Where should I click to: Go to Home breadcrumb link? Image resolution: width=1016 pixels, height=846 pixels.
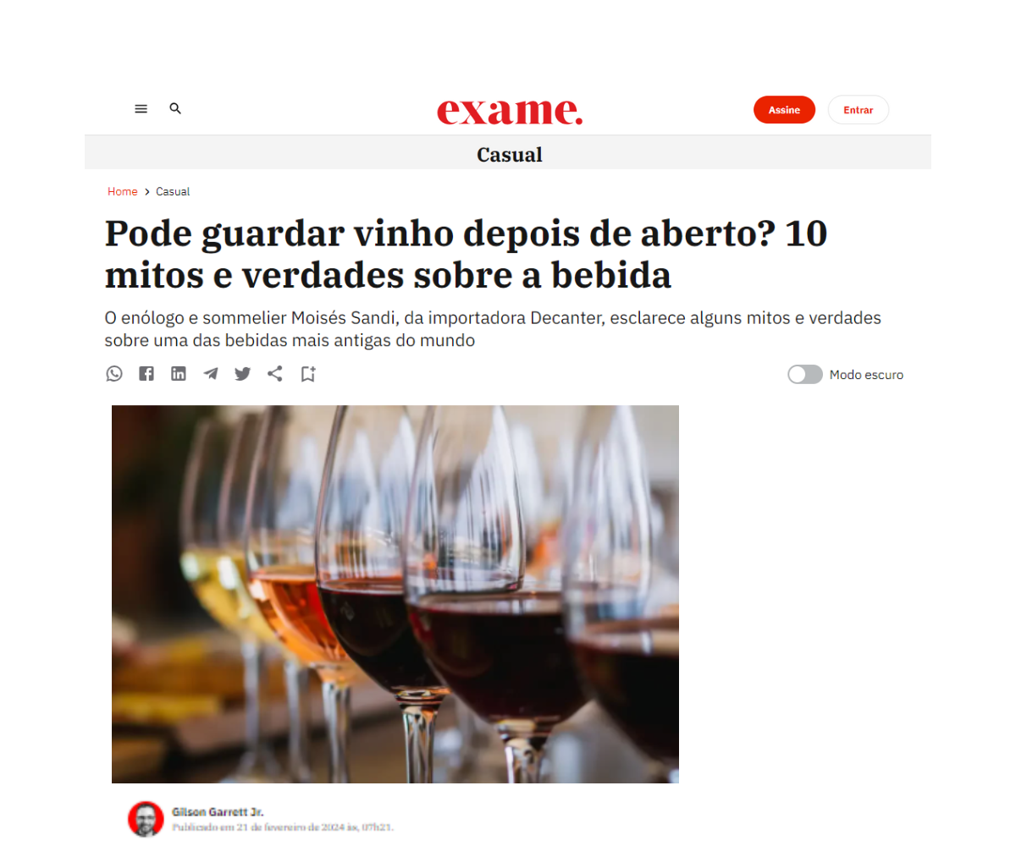point(123,192)
